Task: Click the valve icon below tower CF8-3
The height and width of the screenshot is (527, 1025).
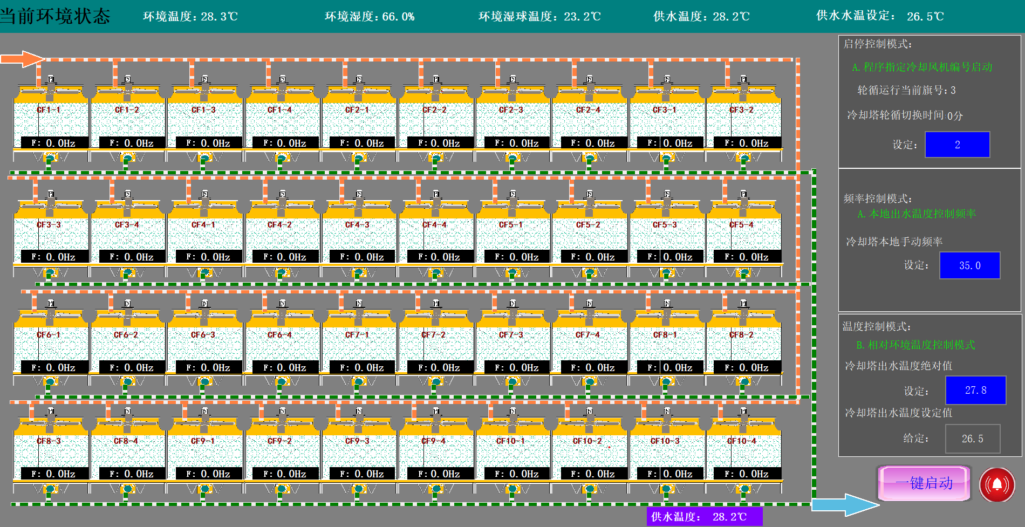Action: [50, 490]
